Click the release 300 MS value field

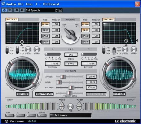91,87
